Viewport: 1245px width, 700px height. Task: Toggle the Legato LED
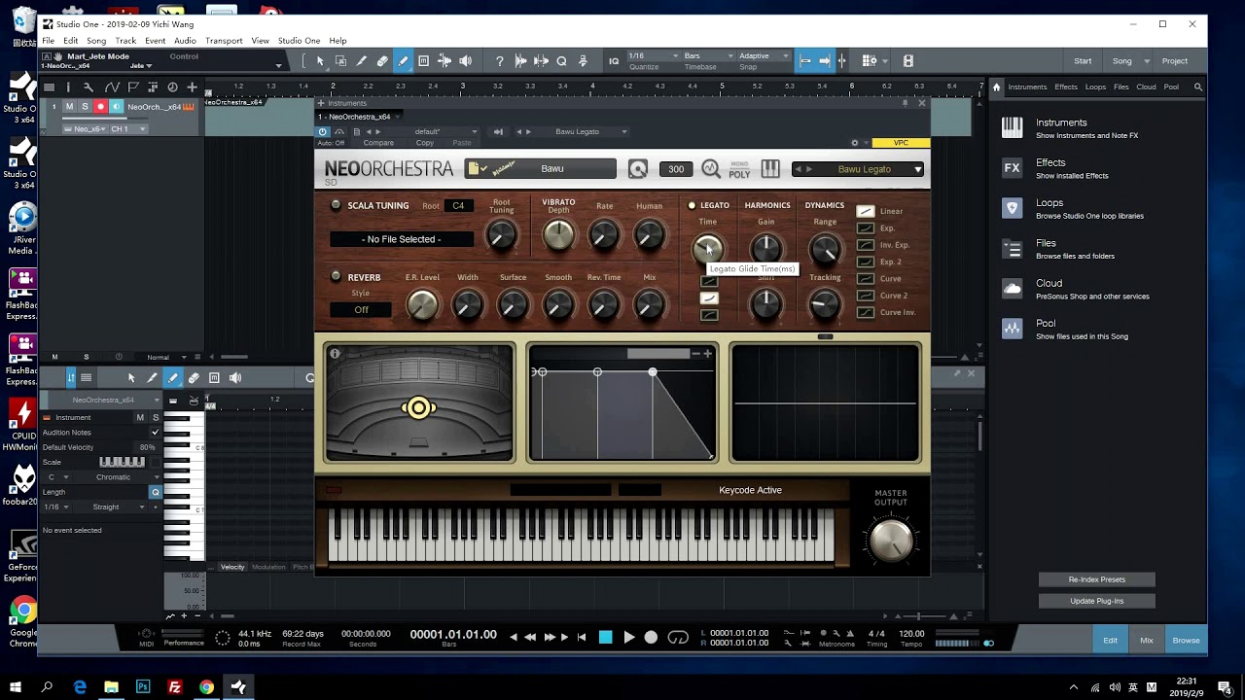[x=692, y=205]
